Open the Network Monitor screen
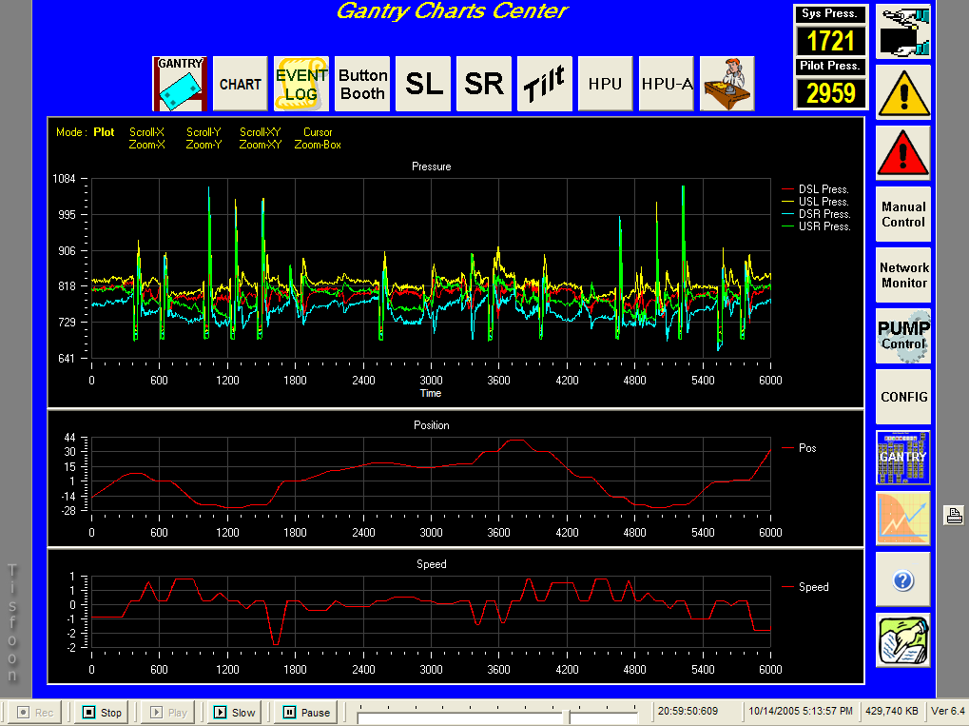Image resolution: width=969 pixels, height=726 pixels. tap(902, 275)
